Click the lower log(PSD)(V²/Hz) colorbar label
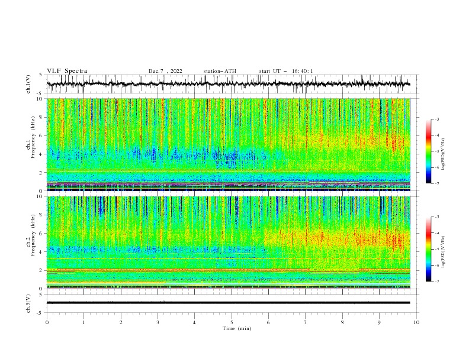 pos(444,252)
